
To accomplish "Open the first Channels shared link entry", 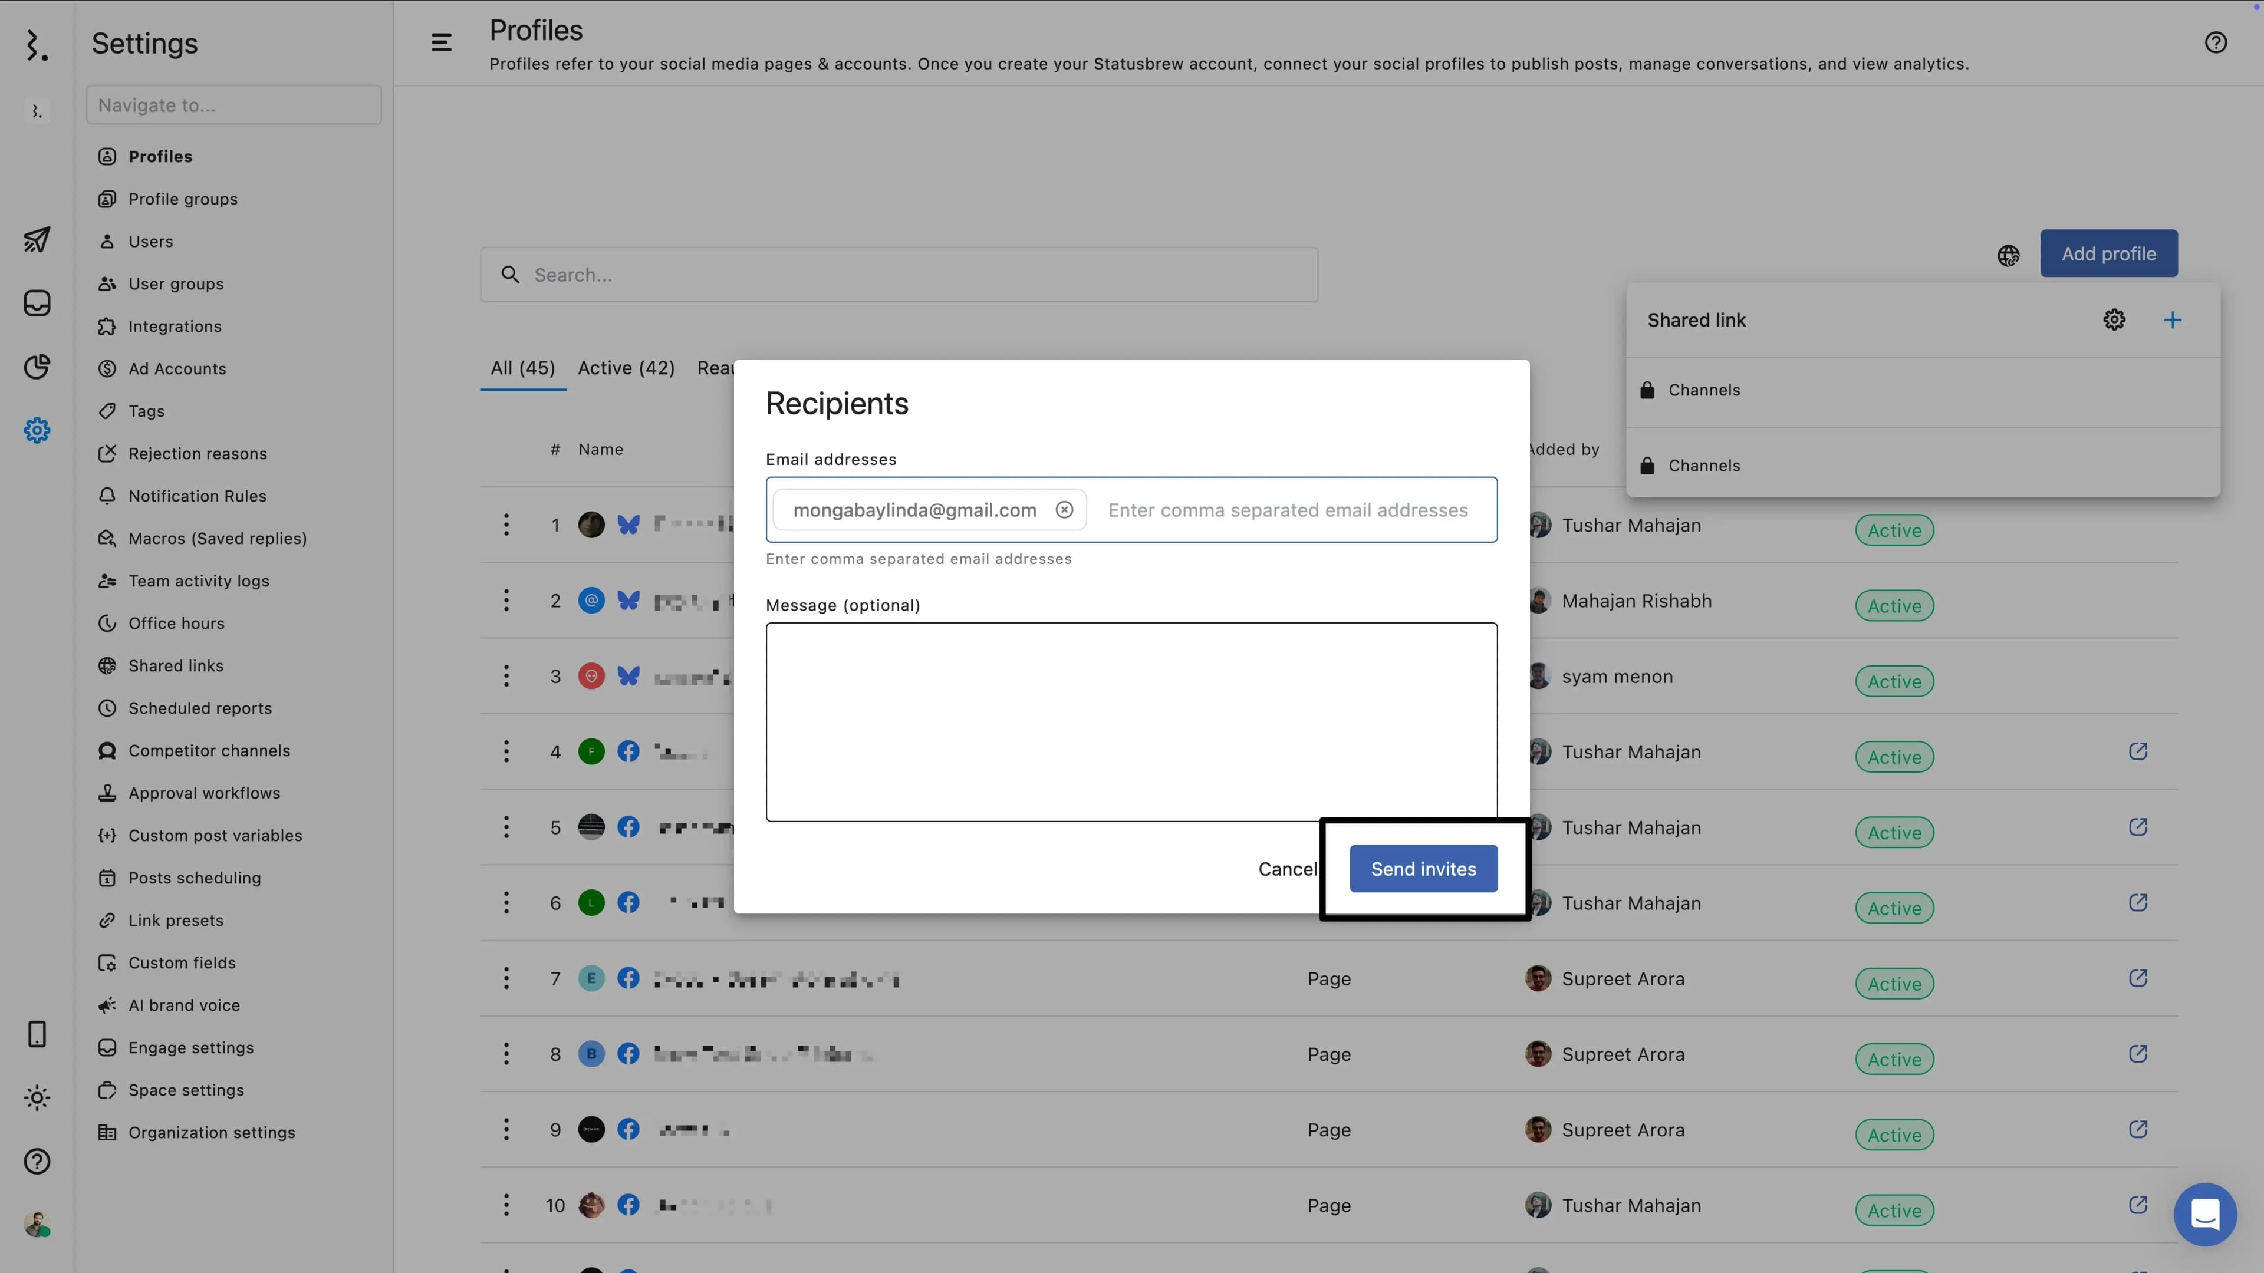I will tap(1703, 390).
